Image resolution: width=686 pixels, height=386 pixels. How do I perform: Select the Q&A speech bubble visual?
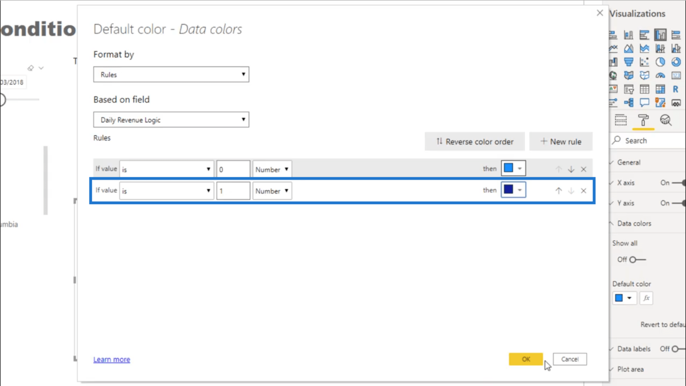click(x=644, y=103)
